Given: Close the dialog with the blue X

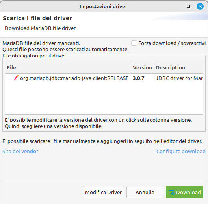Looking at the screenshot, I should point(200,6).
